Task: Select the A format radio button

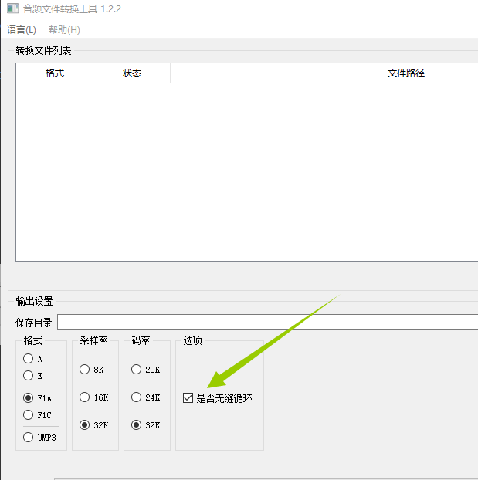Action: coord(29,359)
